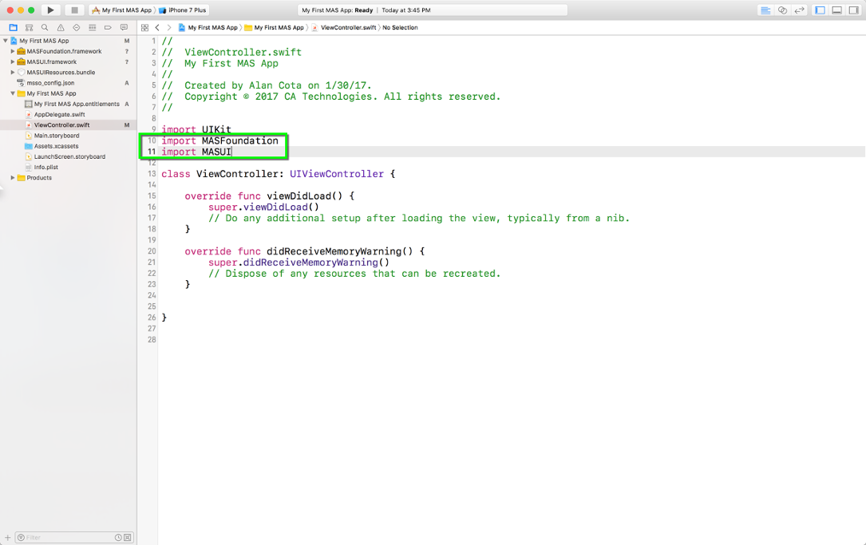This screenshot has width=866, height=545.
Task: Stop the running build
Action: [74, 10]
